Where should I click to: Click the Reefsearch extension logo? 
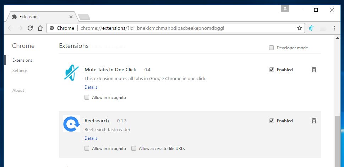pos(71,124)
